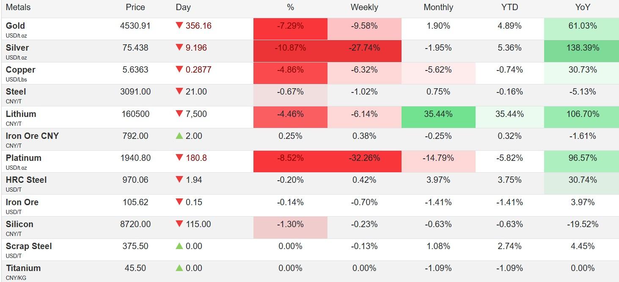Click Silver's dark red -27.74% weekly cell
The image size is (619, 282).
pyautogui.click(x=364, y=48)
